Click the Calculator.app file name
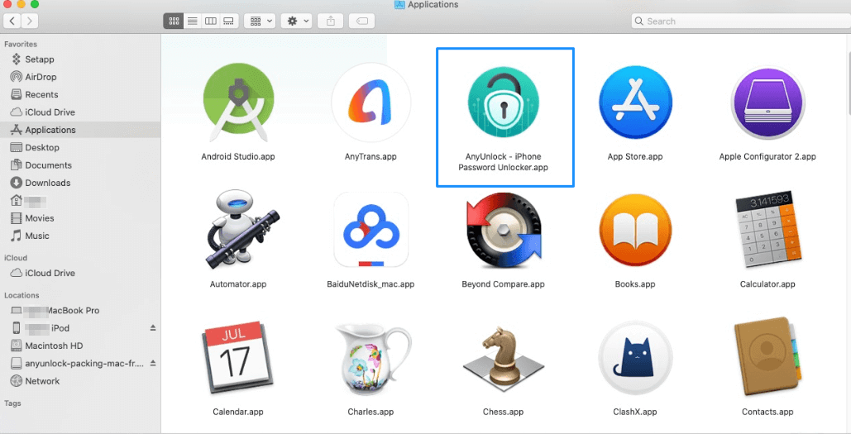 (x=767, y=284)
